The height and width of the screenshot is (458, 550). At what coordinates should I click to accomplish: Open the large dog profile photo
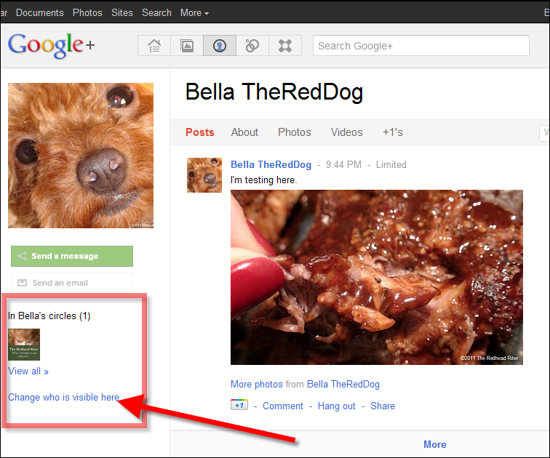point(81,156)
